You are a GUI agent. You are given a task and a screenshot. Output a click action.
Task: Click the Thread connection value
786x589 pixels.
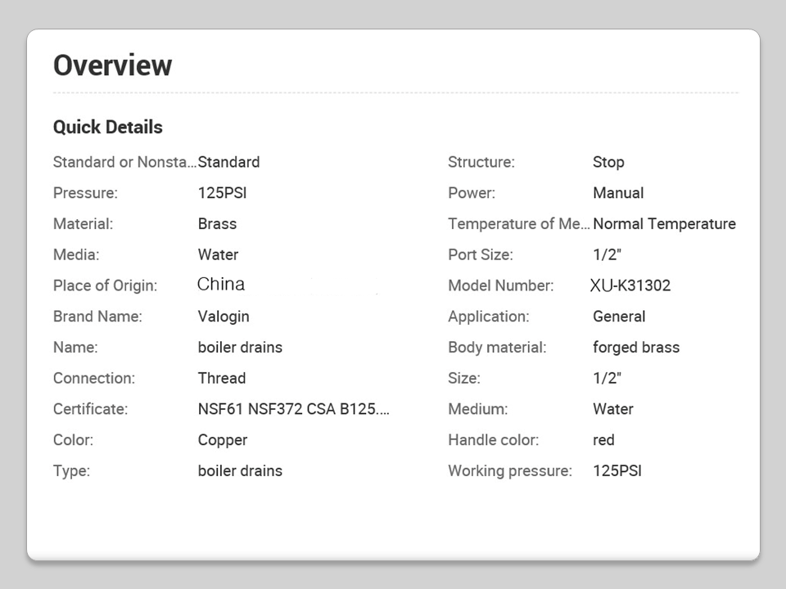point(221,378)
